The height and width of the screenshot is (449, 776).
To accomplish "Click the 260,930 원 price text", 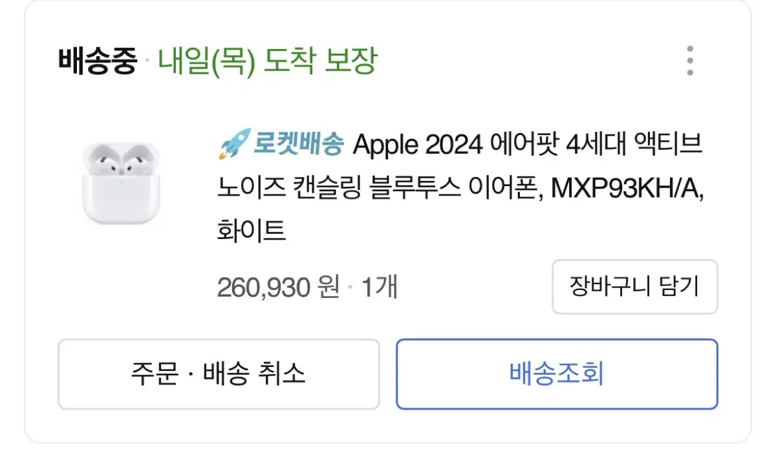I will coord(278,287).
